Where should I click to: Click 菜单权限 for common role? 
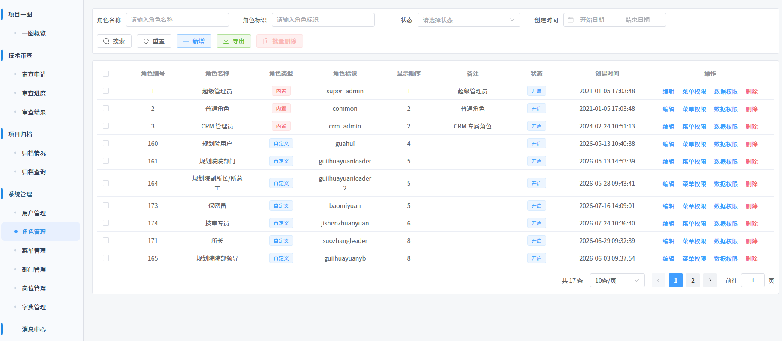click(694, 109)
